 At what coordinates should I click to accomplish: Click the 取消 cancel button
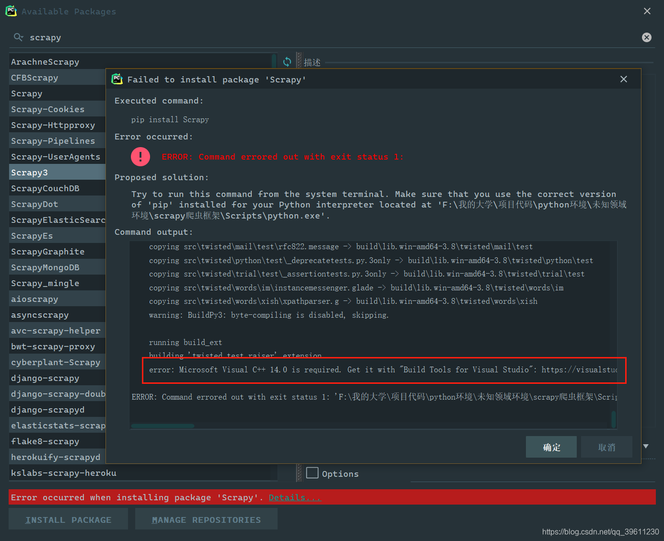(606, 447)
